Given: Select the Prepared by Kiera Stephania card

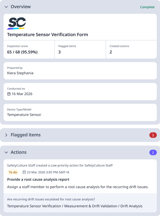Looking at the screenshot, I should (80, 71).
